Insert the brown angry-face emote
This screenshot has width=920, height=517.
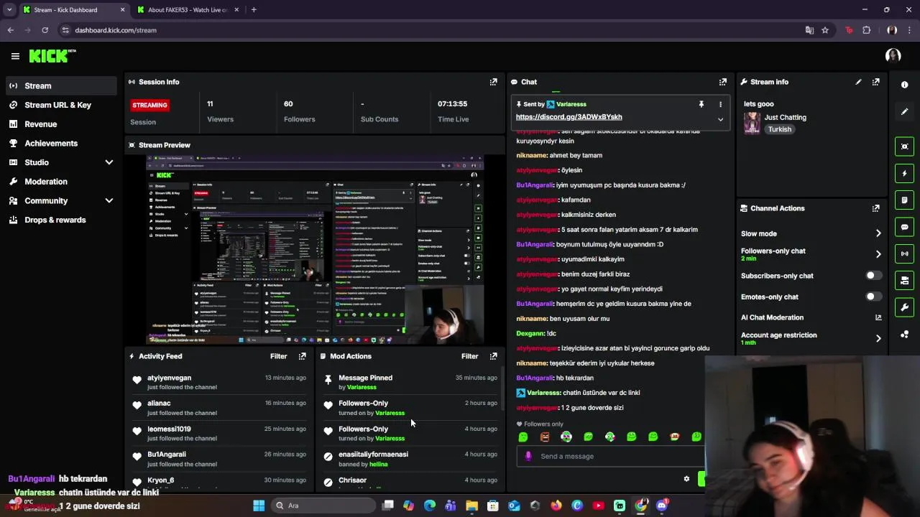(545, 437)
